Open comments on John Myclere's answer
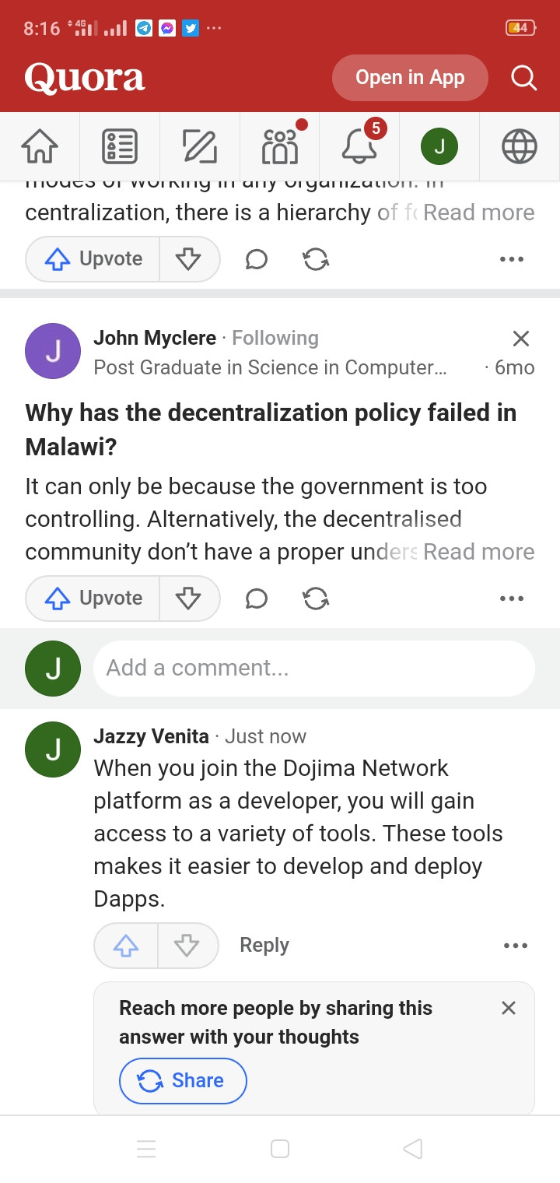Viewport: 560px width, 1183px height. [257, 598]
